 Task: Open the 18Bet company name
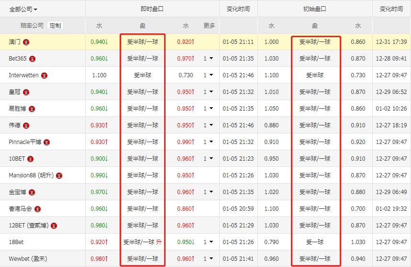coord(16,242)
